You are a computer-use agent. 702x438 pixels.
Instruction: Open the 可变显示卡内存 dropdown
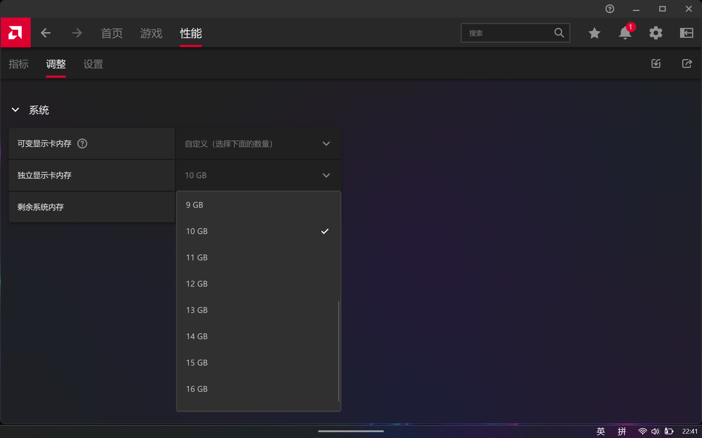coord(258,144)
